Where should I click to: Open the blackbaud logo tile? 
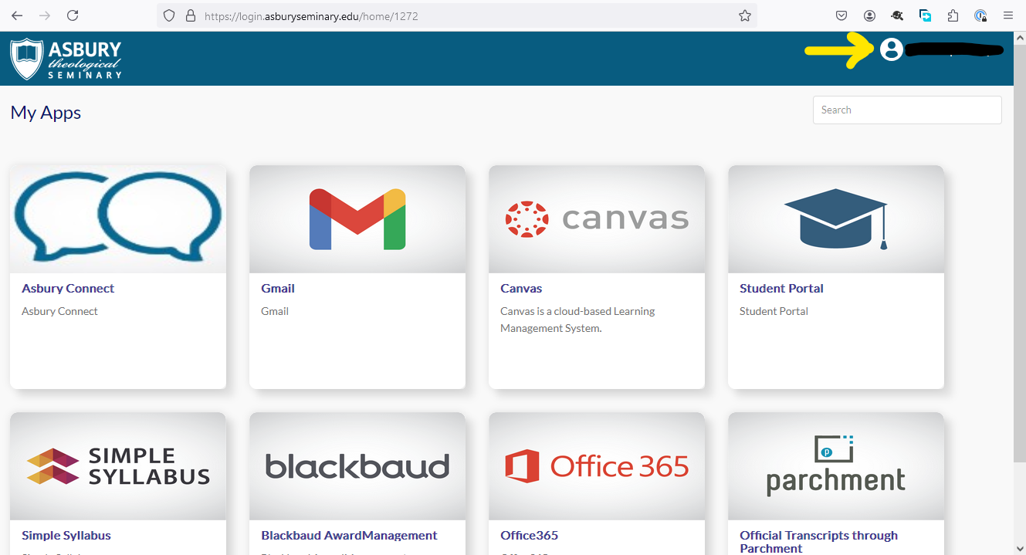click(x=357, y=466)
